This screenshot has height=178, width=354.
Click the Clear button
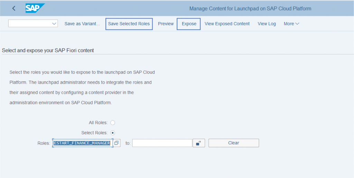tap(234, 143)
